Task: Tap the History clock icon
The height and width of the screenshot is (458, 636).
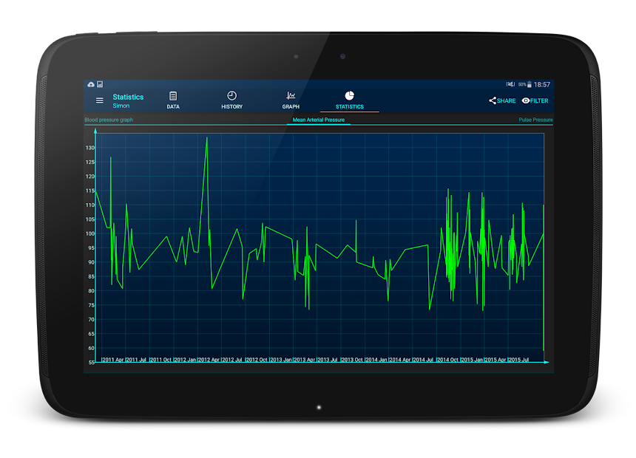Action: tap(231, 96)
